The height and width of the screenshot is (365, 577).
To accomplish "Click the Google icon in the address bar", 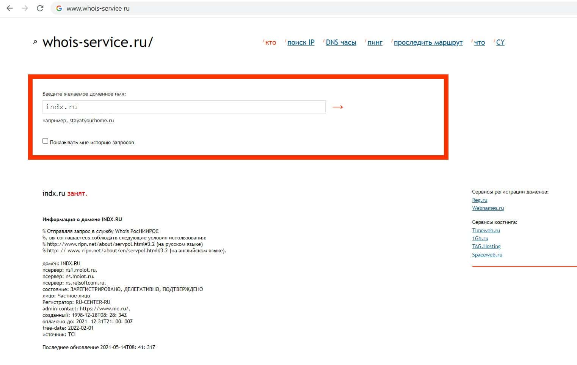I will (x=59, y=8).
